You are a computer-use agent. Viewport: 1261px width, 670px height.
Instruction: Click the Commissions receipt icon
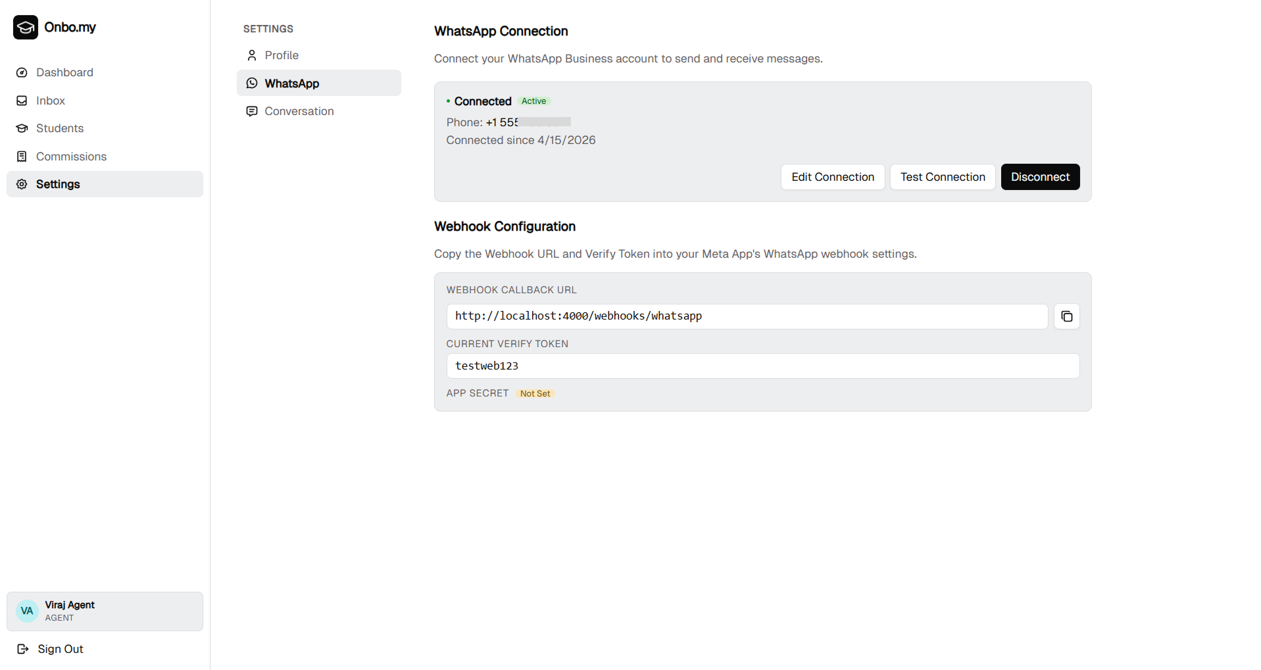(22, 156)
